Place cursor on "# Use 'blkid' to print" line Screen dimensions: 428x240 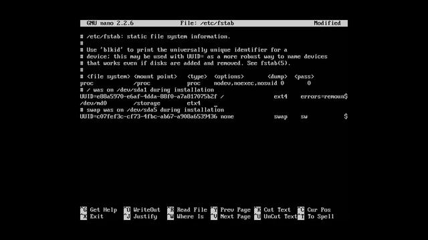[x=184, y=50]
